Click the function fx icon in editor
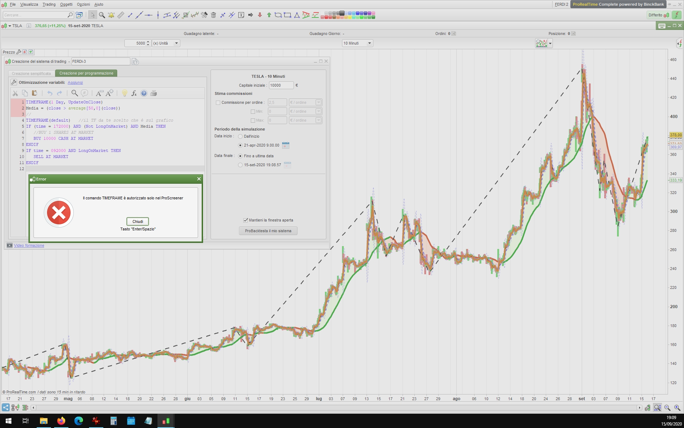Viewport: 684px width, 428px height. pyautogui.click(x=134, y=93)
